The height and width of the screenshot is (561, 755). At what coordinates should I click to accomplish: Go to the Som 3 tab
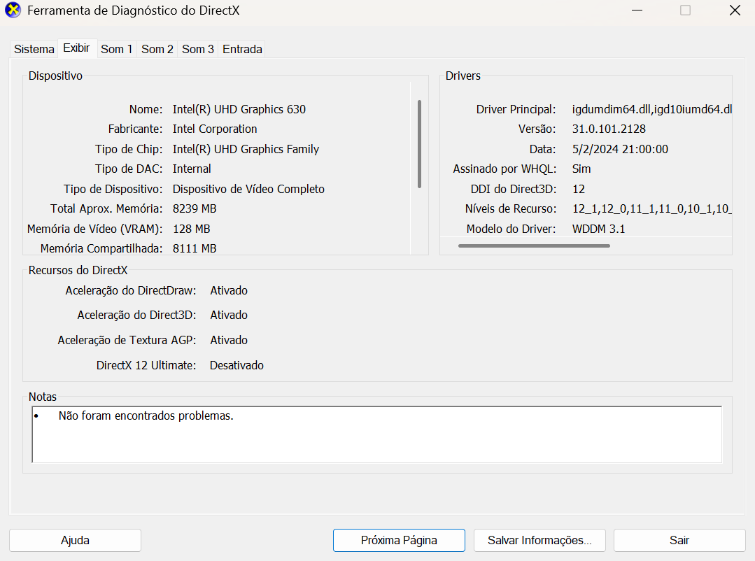point(198,49)
